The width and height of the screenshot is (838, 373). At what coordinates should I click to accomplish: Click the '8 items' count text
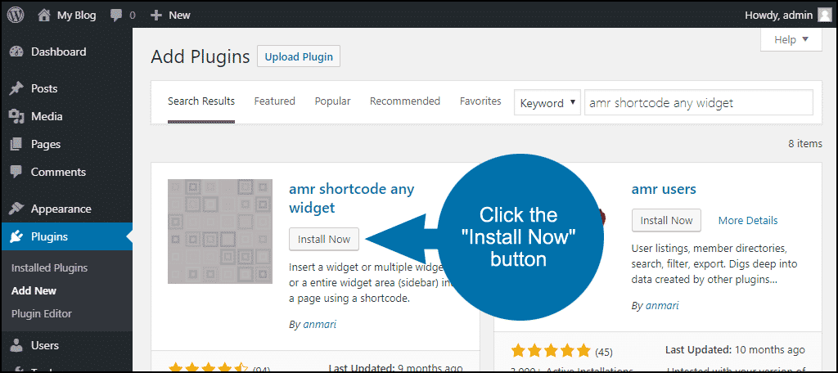tap(805, 144)
